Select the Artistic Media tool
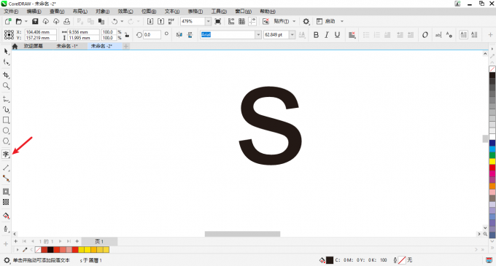The width and height of the screenshot is (496, 266). [6, 109]
